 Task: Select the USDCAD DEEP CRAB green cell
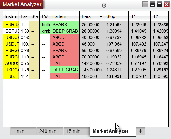pyautogui.click(x=65, y=70)
